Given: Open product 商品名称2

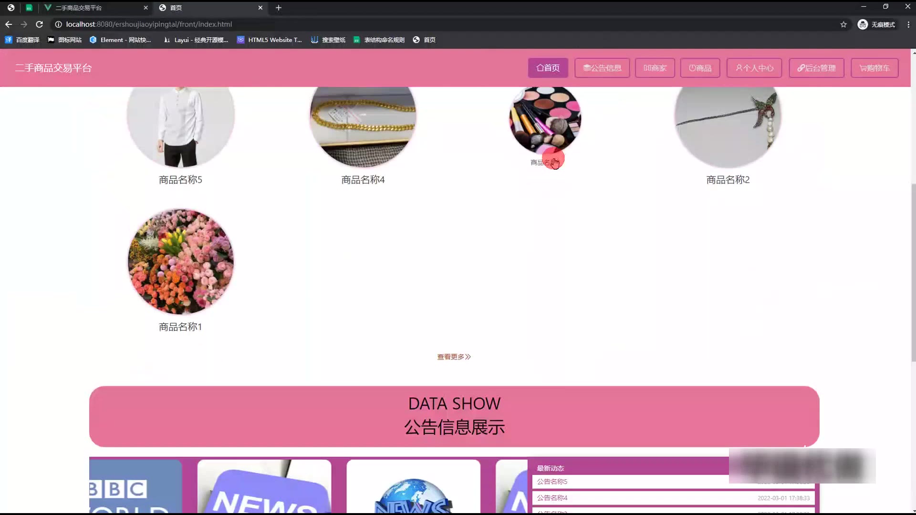Looking at the screenshot, I should point(728,180).
